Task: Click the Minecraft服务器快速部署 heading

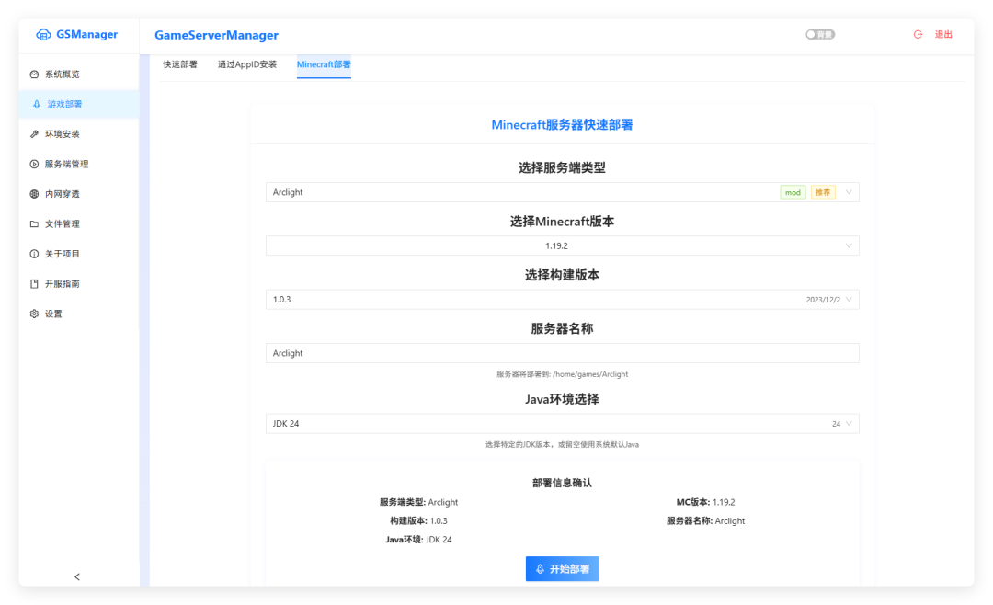Action: [563, 125]
